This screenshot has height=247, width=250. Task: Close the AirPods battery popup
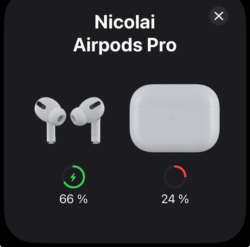coord(218,16)
